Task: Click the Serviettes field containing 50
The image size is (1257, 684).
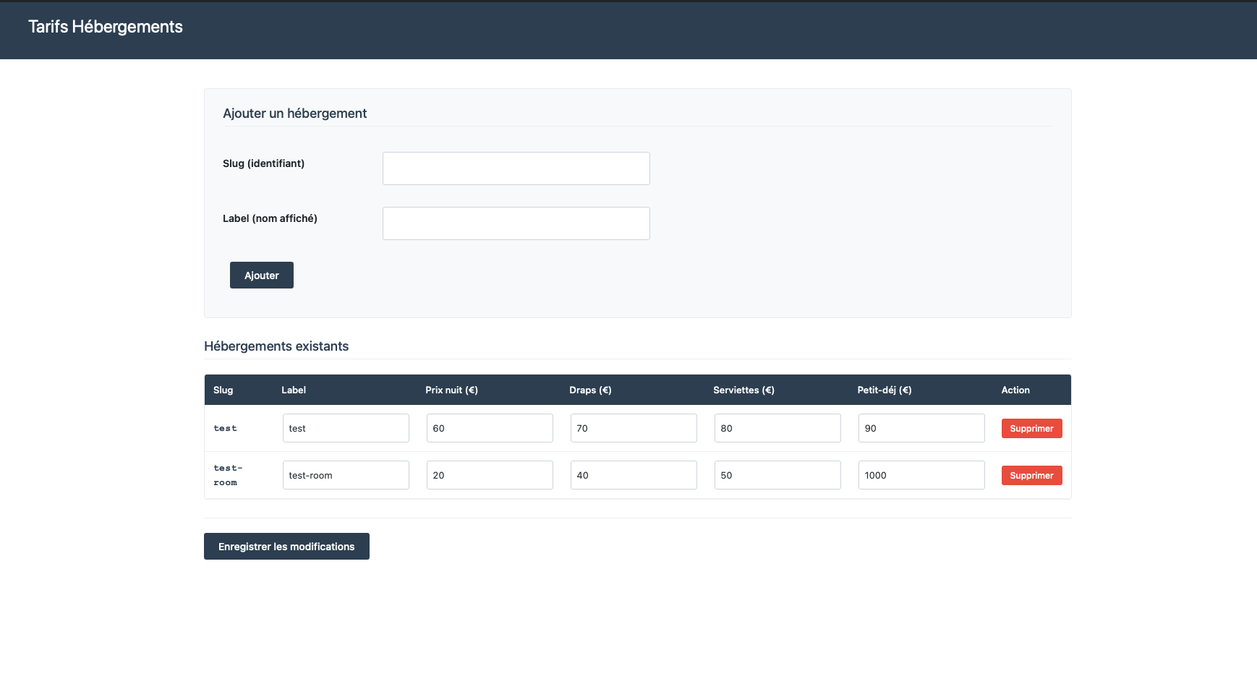Action: (777, 474)
